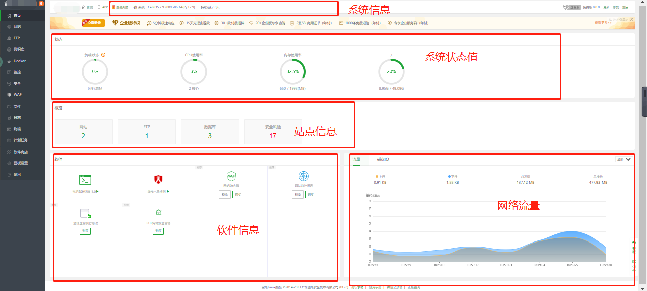
Task: Click the 总发送 traffic value
Action: coord(526,182)
